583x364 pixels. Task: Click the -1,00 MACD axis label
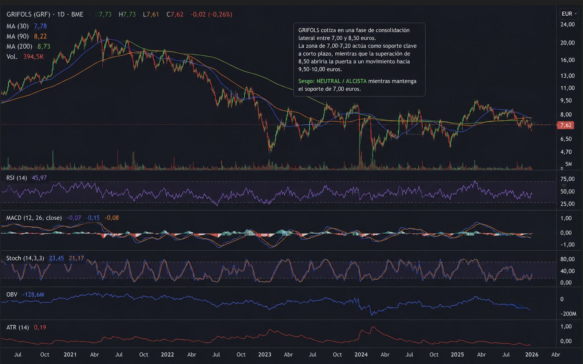[x=567, y=245]
